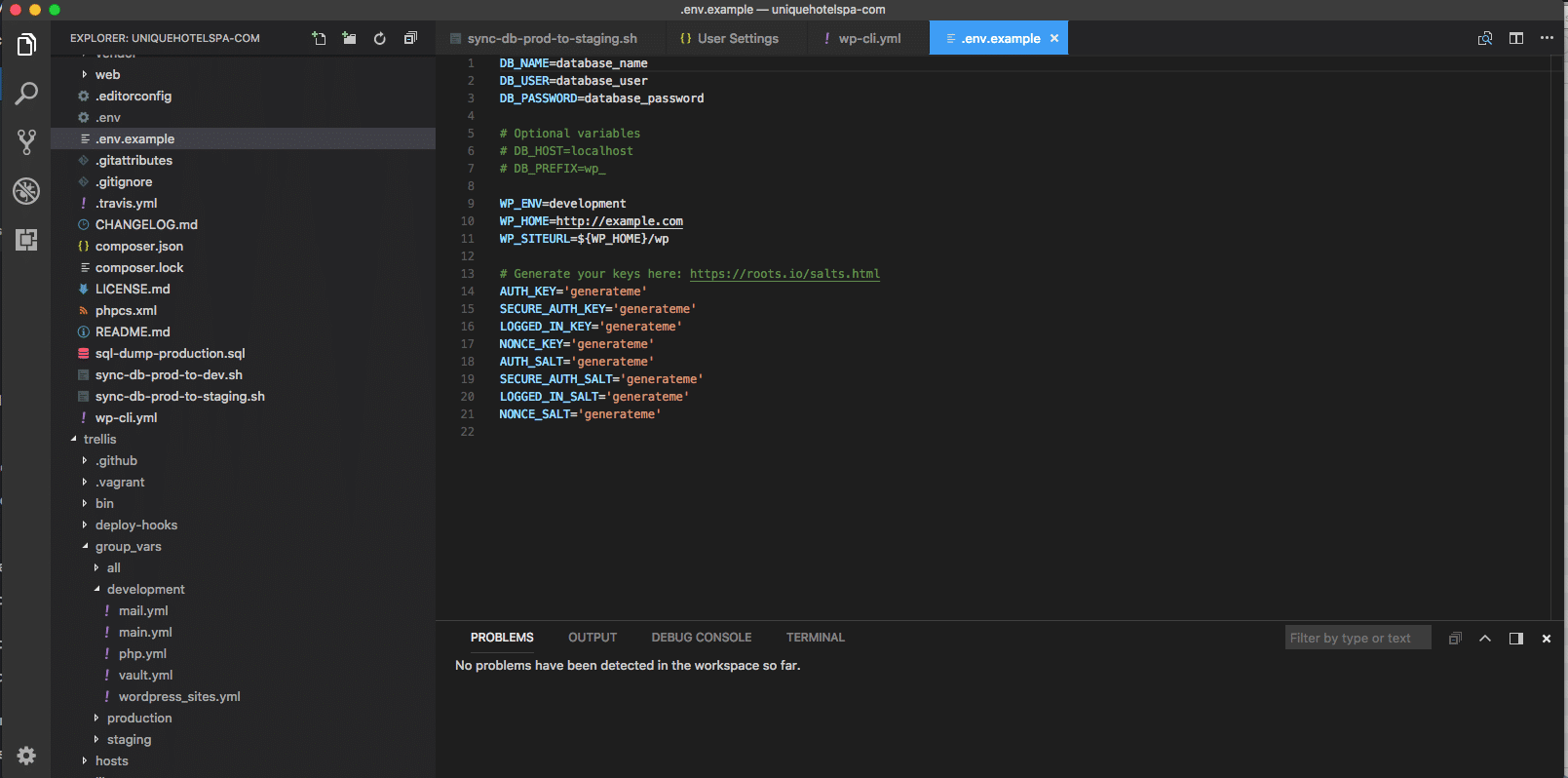Screen dimensions: 1568x778
Task: Create a new folder in explorer
Action: tap(349, 38)
